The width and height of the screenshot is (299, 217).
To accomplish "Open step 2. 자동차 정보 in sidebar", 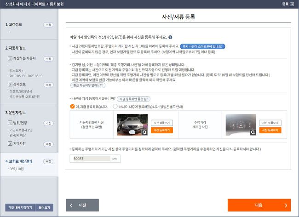I will coord(16,48).
